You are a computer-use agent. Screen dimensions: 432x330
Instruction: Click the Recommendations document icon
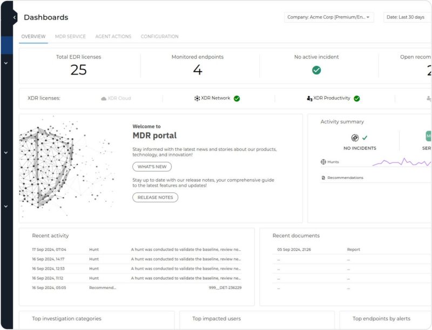323,177
